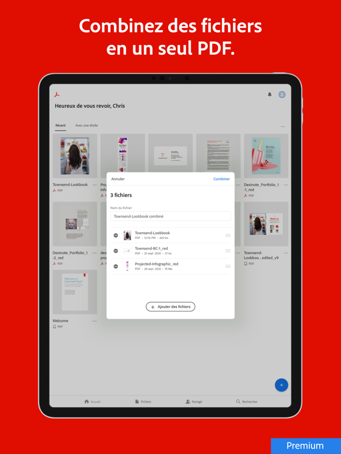Viewport: 341px width, 454px height.
Task: Grab reorder handle for Townsend-Lookbook row
Action: click(228, 235)
